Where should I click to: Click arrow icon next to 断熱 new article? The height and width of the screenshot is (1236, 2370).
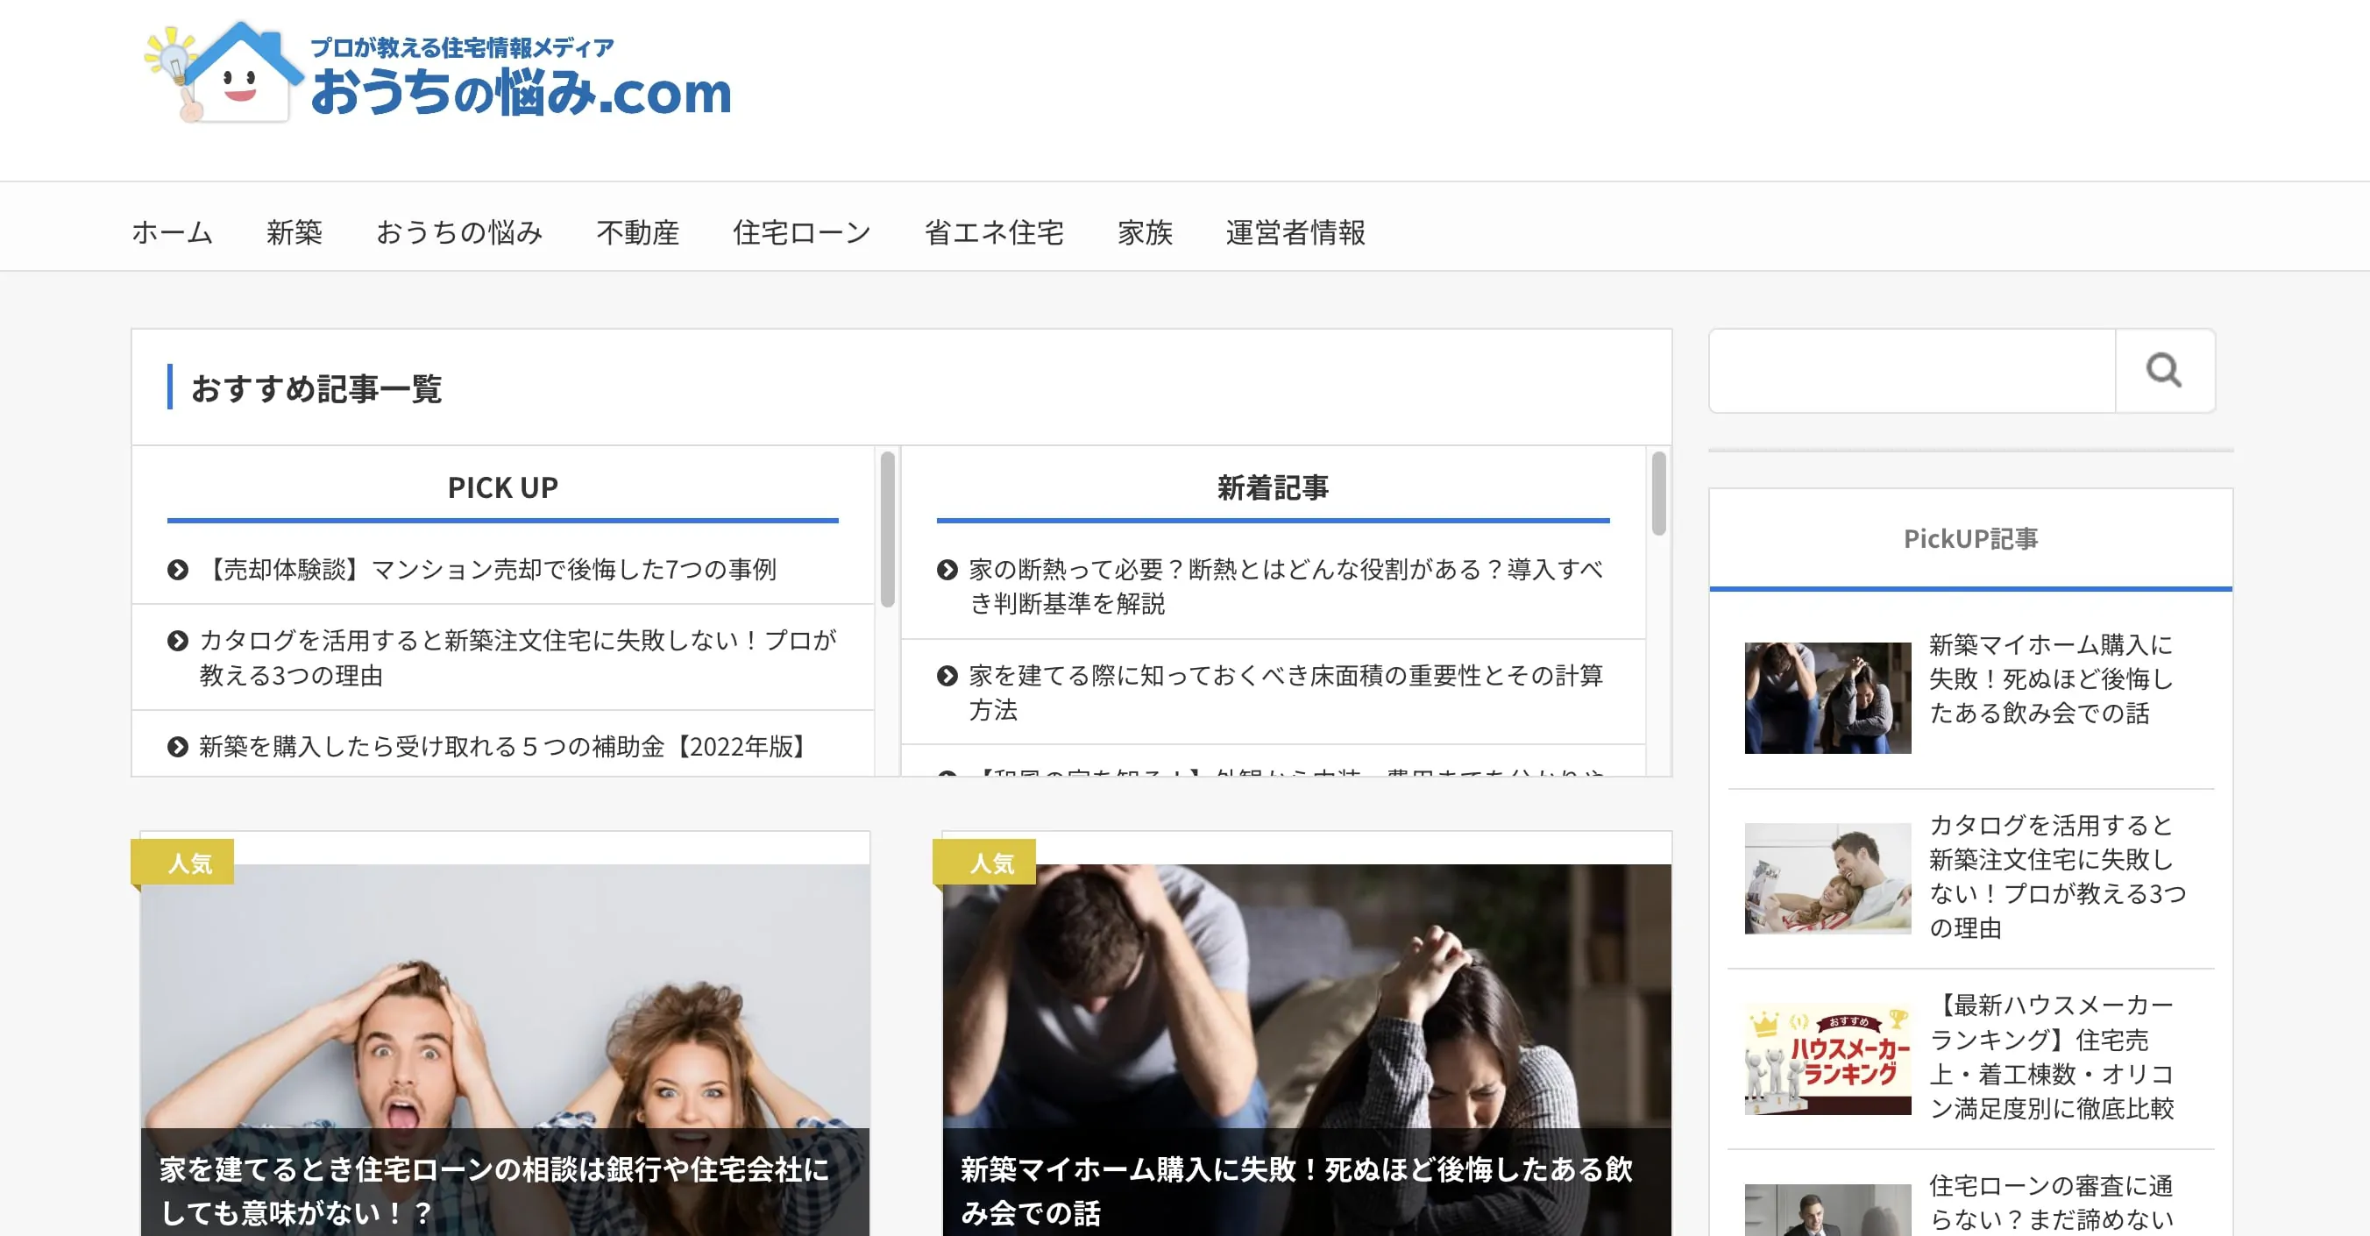tap(947, 571)
